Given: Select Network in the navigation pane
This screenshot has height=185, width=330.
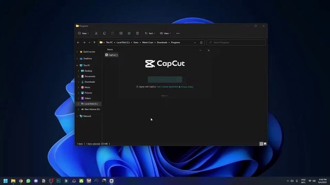Looking at the screenshot, I should click(x=87, y=116).
